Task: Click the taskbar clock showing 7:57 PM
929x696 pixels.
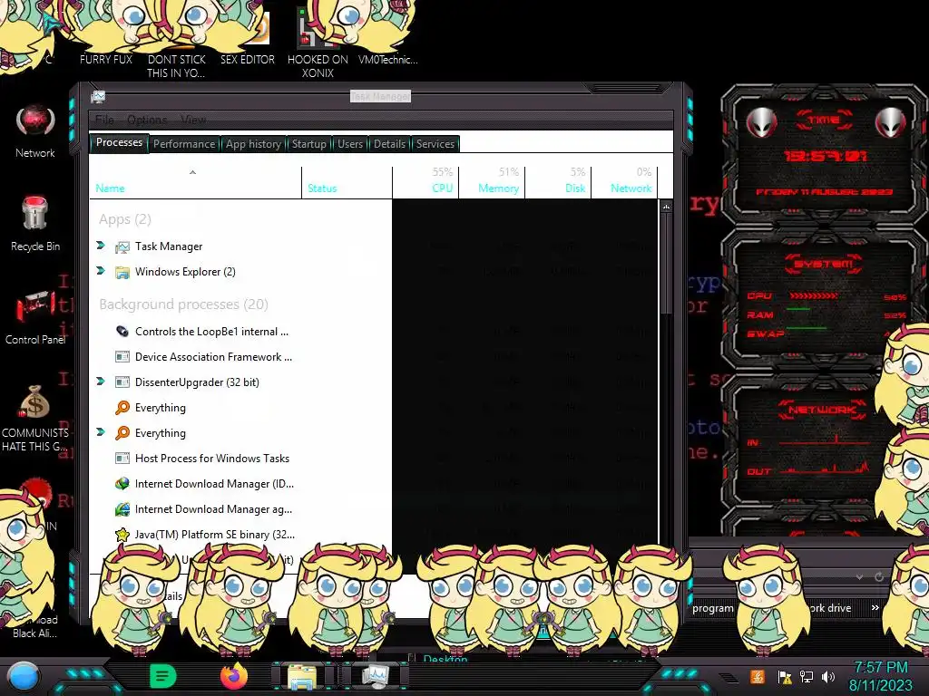Action: (x=880, y=676)
